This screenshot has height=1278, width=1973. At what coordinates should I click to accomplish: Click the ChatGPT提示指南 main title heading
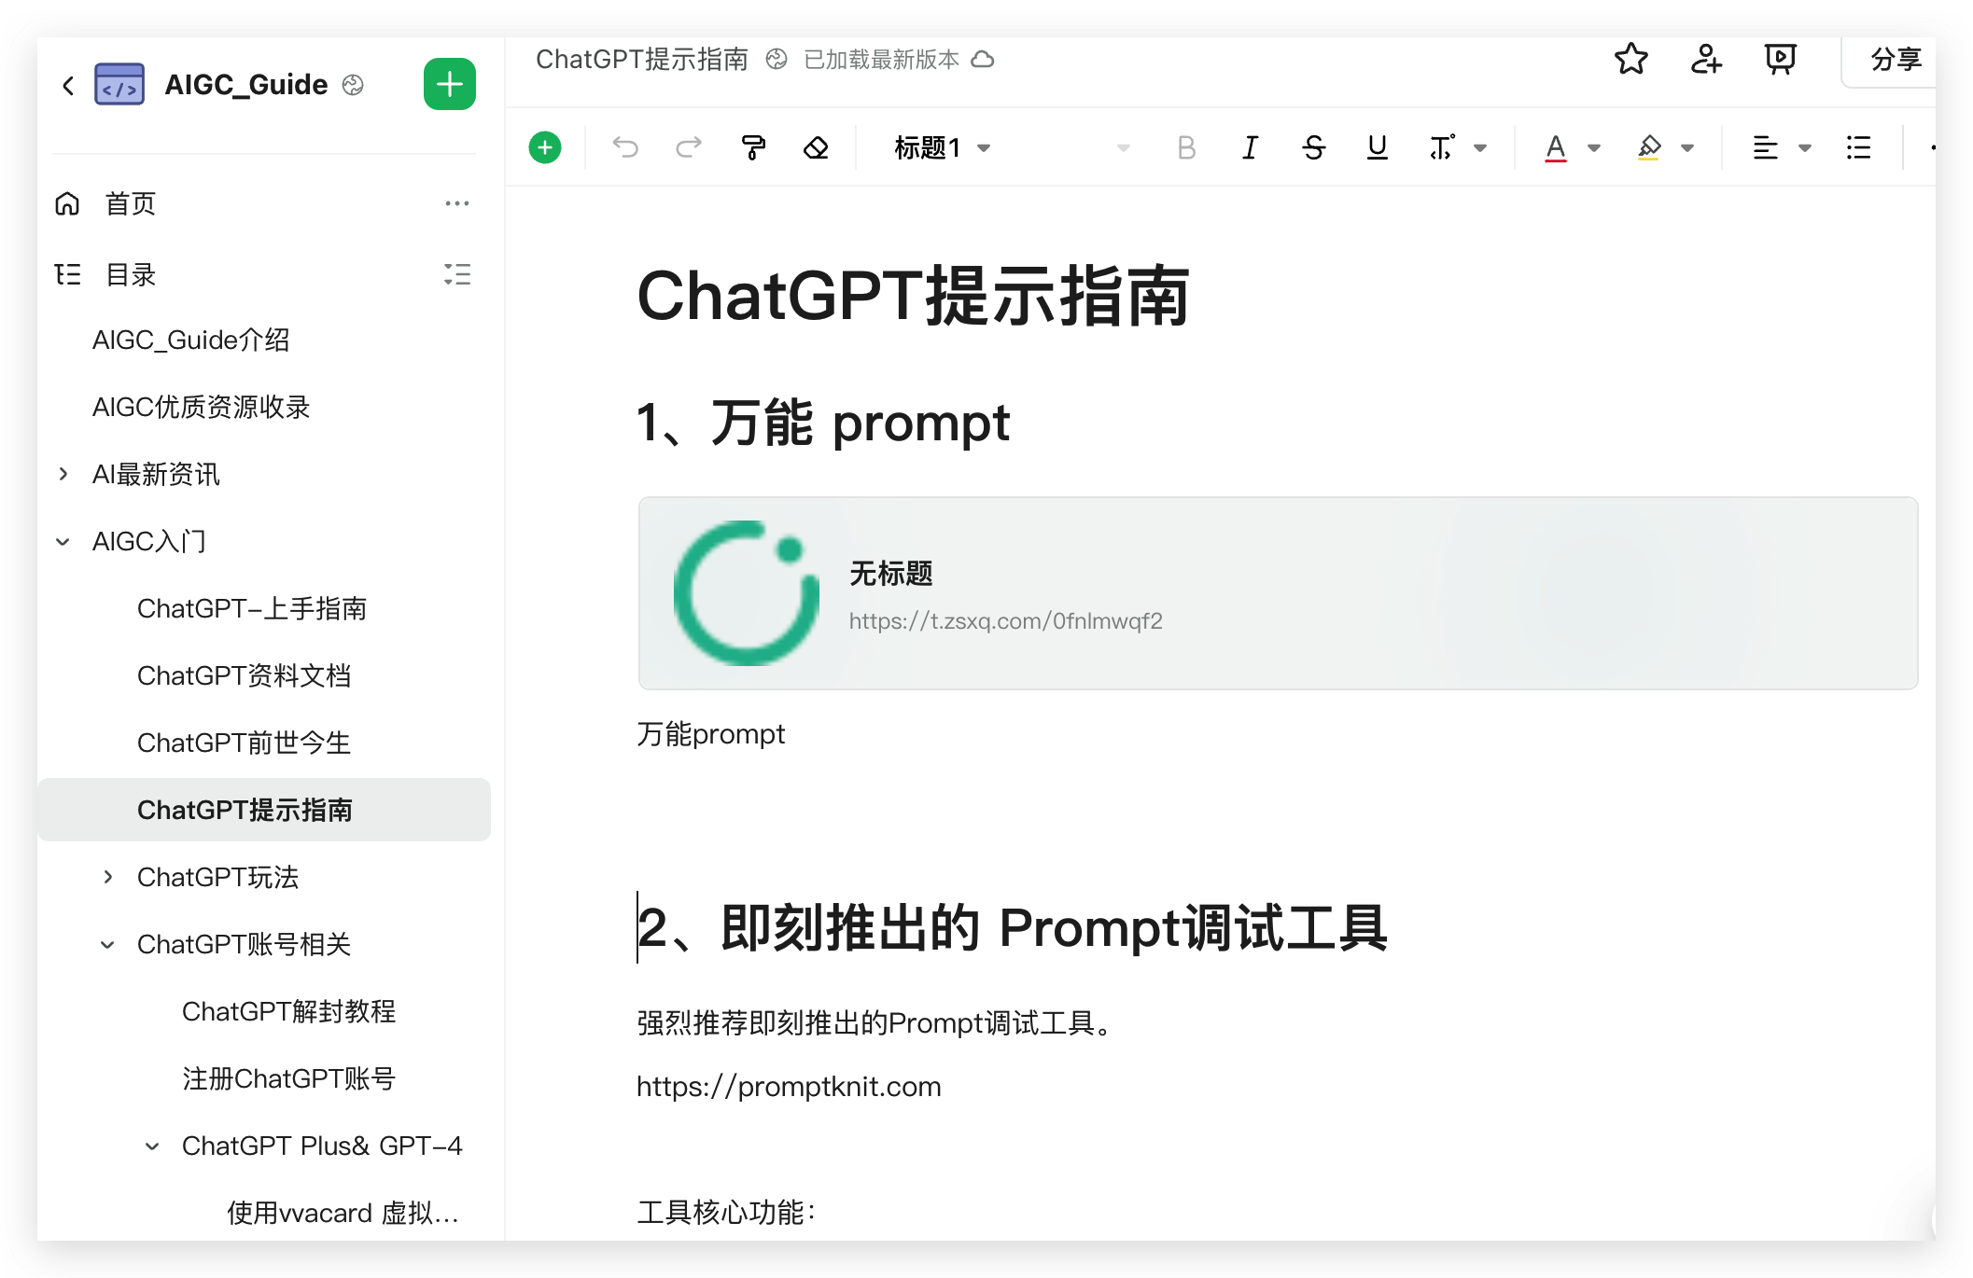point(913,296)
